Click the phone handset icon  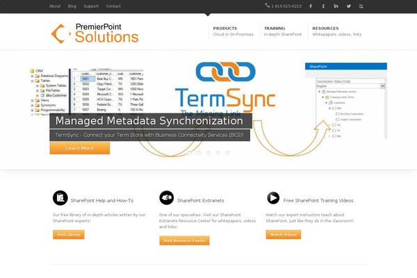tap(268, 5)
